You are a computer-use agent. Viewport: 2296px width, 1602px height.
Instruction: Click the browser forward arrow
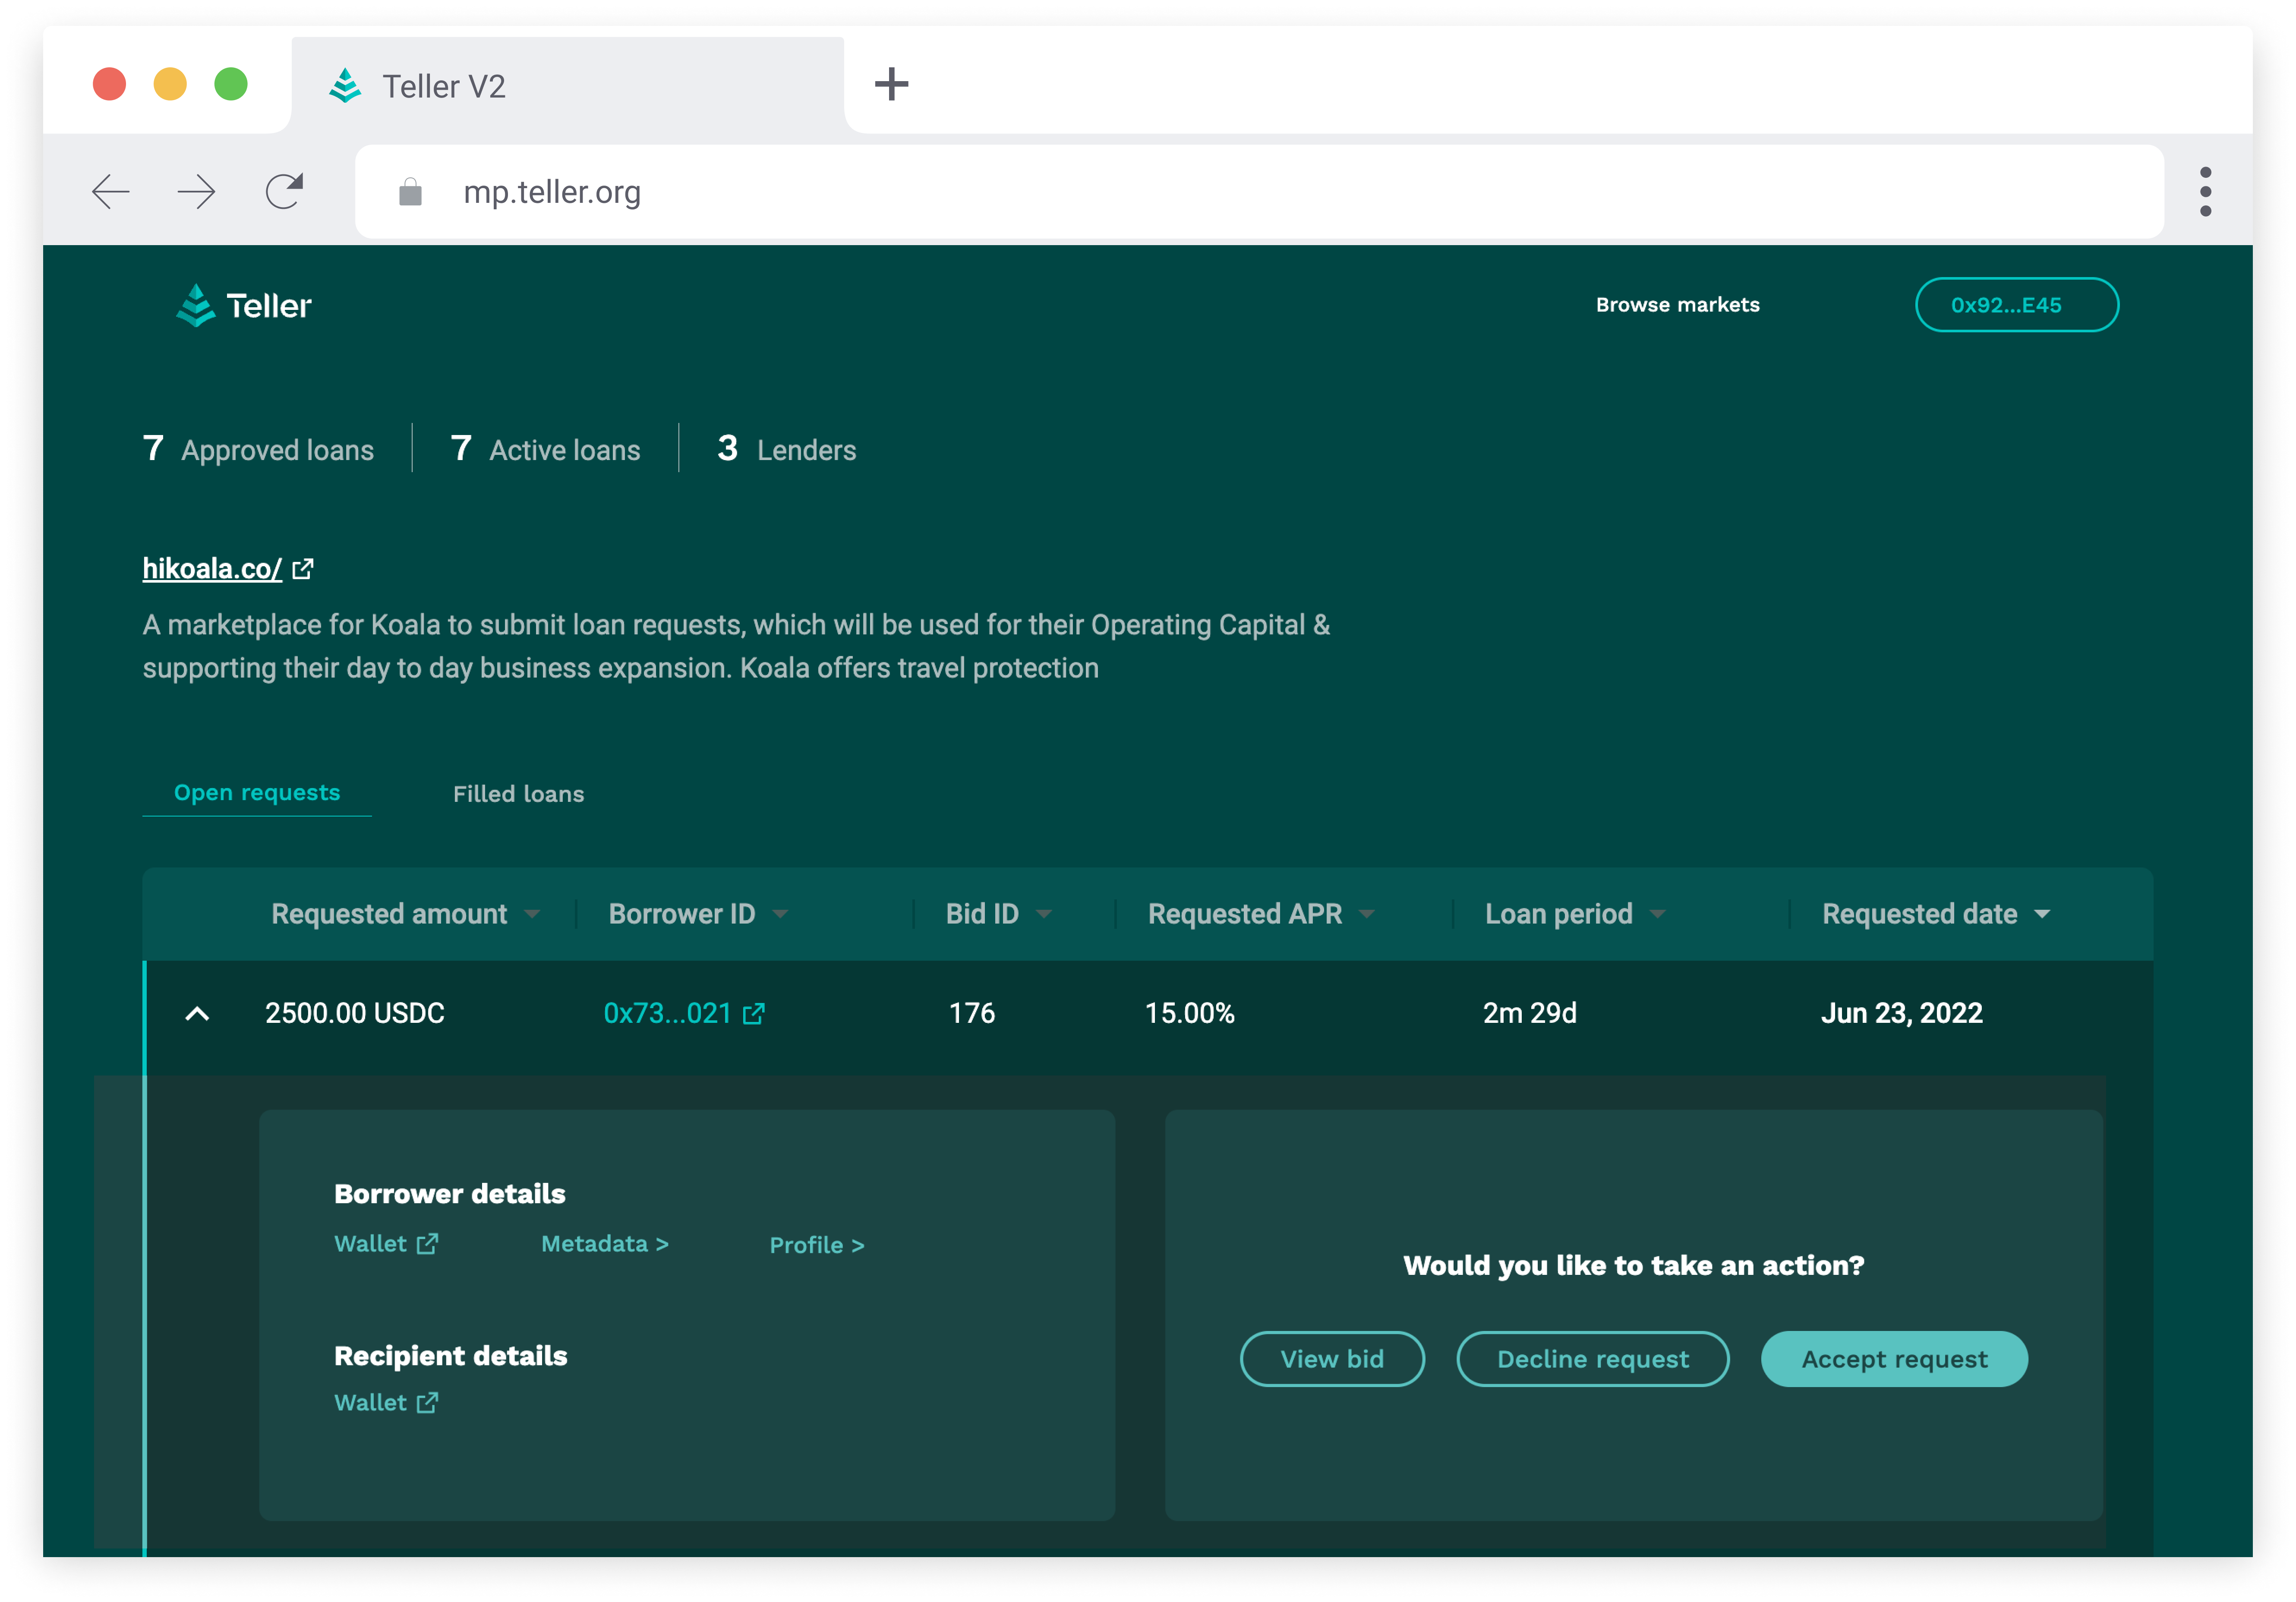click(196, 191)
